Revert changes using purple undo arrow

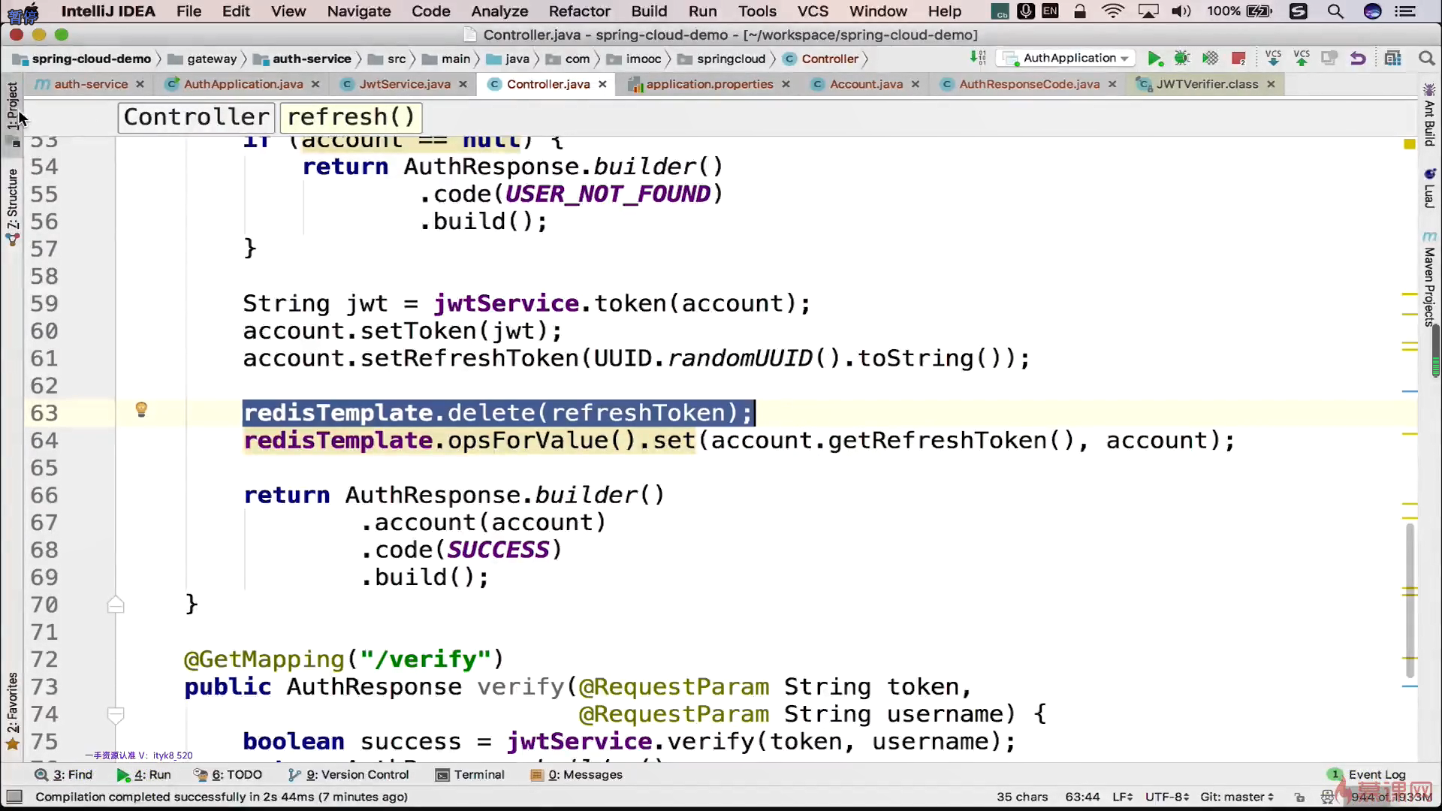[x=1358, y=59]
